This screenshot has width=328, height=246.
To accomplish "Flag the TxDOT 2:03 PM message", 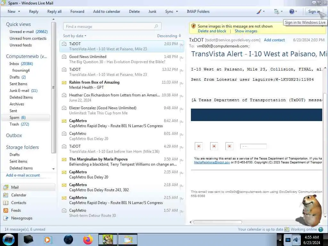I will coord(181,45).
